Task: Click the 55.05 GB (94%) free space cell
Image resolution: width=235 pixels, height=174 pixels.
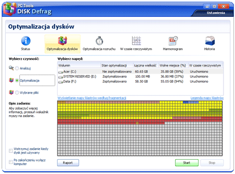Action: point(172,81)
